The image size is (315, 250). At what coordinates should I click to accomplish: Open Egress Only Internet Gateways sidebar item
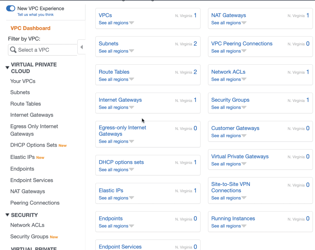tap(34, 130)
